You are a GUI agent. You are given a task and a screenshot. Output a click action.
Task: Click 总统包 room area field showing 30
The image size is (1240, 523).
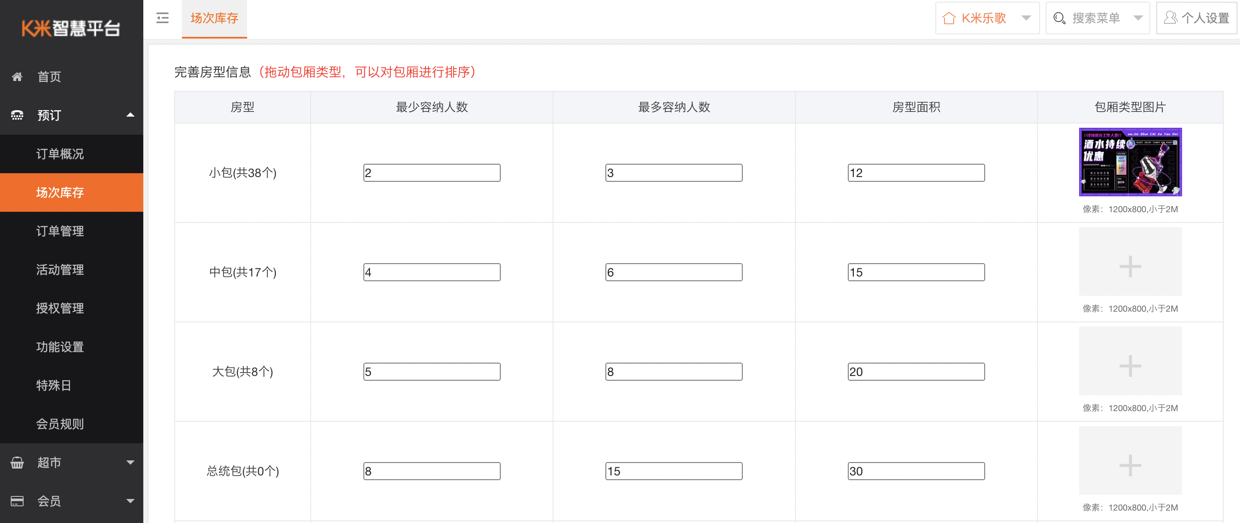coord(916,471)
